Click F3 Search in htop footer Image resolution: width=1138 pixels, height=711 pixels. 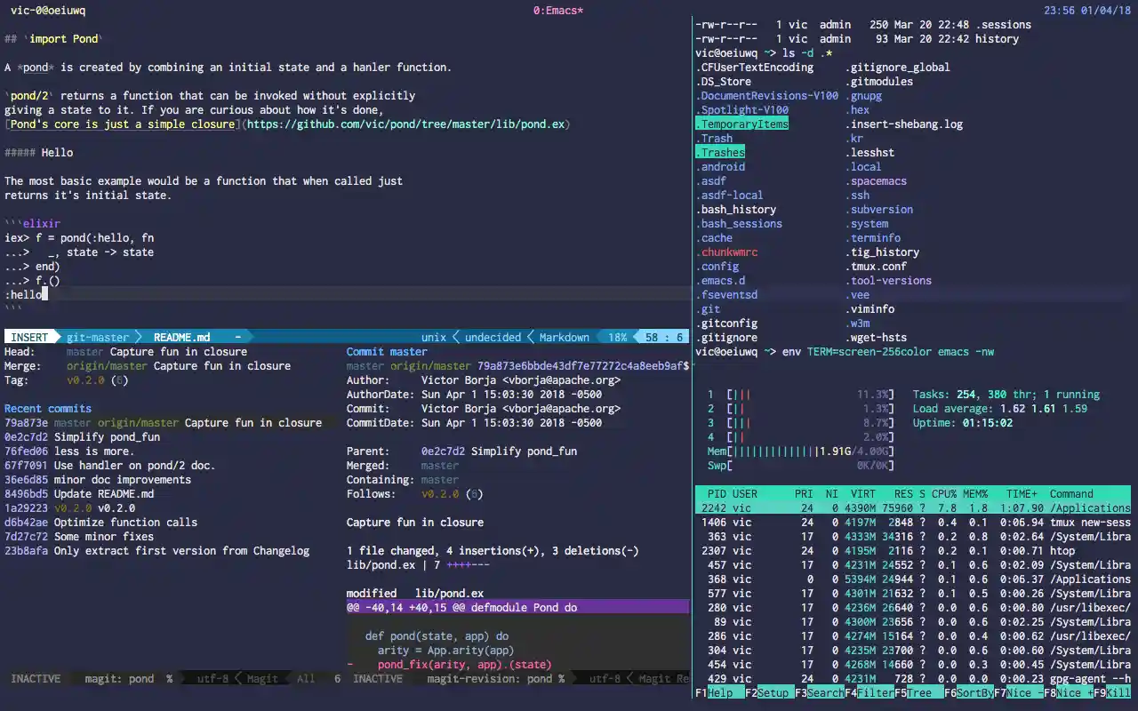pos(818,692)
